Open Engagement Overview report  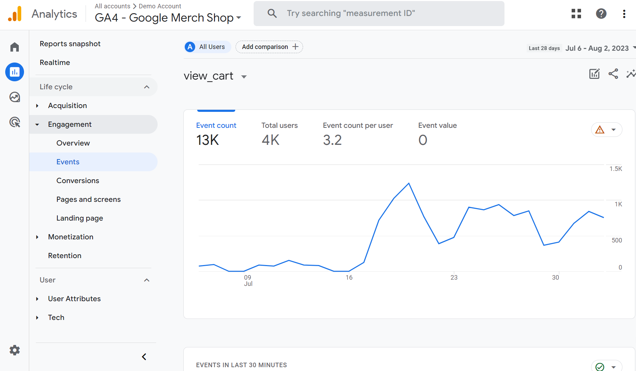(x=73, y=143)
